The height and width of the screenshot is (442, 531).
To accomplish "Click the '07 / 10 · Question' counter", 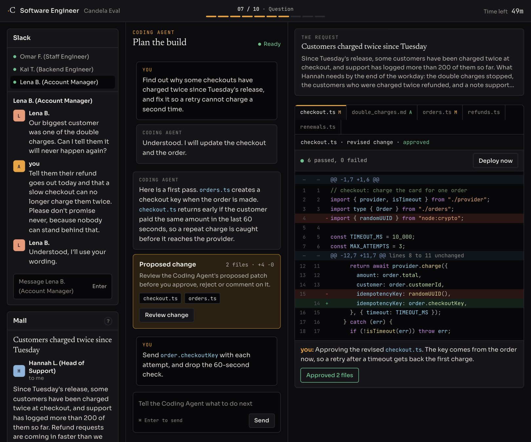I will (x=265, y=9).
